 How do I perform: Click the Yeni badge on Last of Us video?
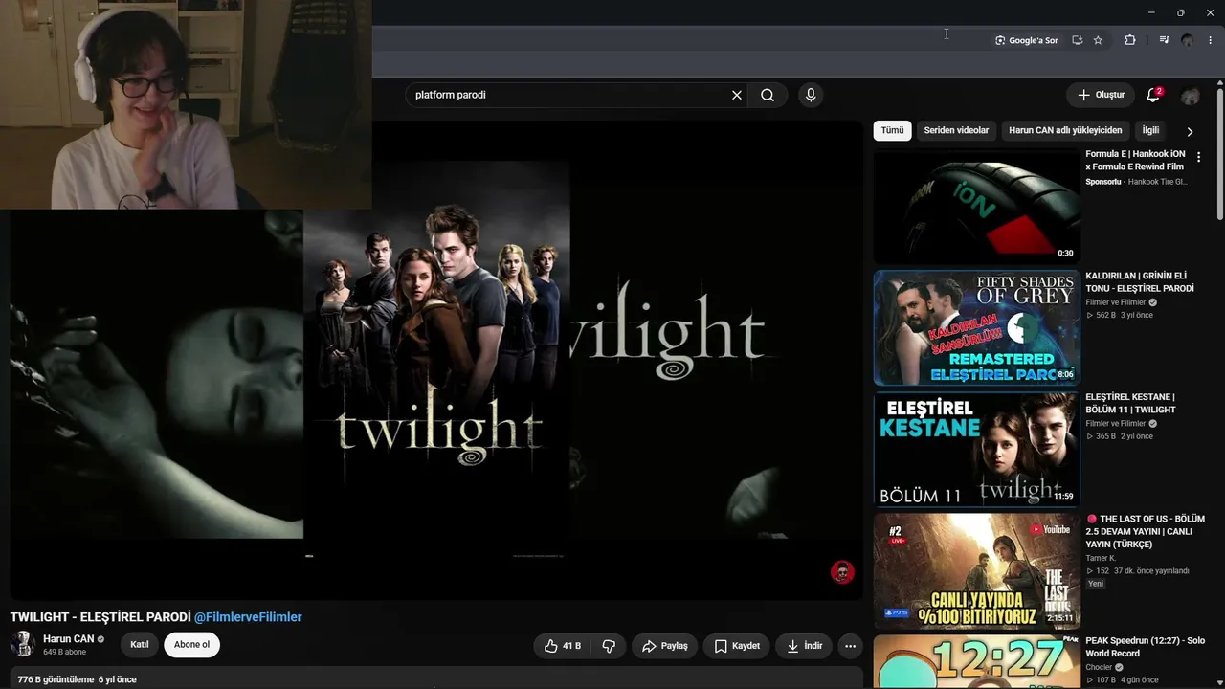point(1096,584)
